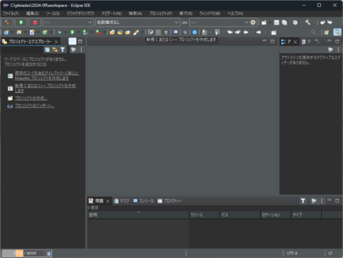Click the プロジェクトの作成... link
Screen dimensions: 343x258
click(x=31, y=99)
